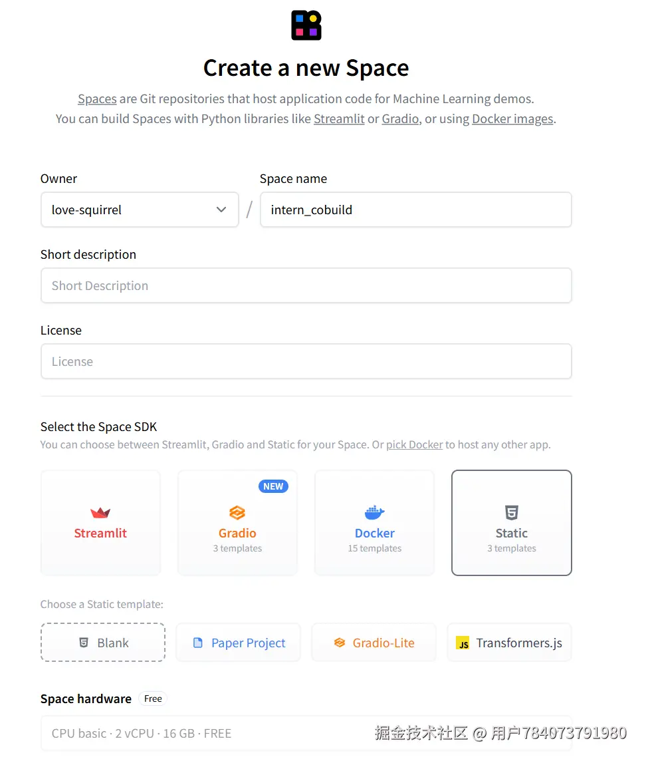Open the License selection field

pyautogui.click(x=306, y=361)
